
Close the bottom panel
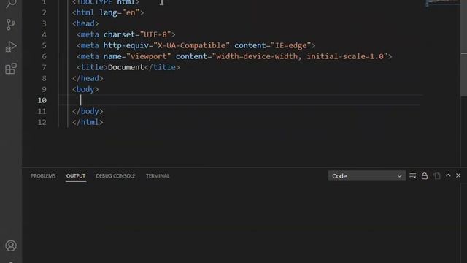coord(458,175)
